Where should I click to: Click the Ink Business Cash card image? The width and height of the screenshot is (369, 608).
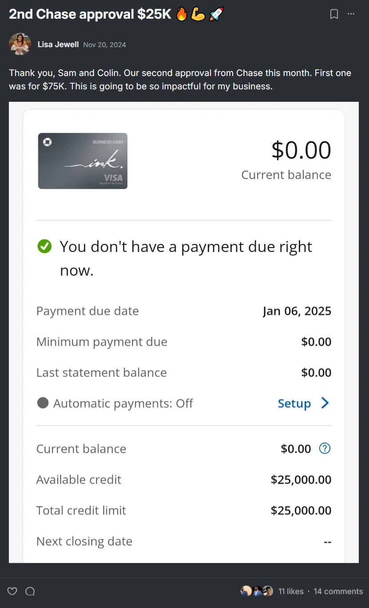[83, 161]
